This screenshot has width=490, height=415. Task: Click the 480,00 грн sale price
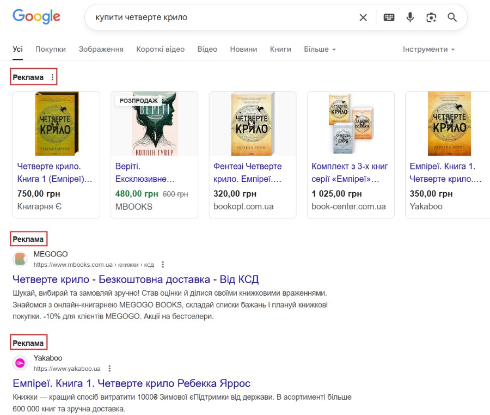(x=137, y=194)
